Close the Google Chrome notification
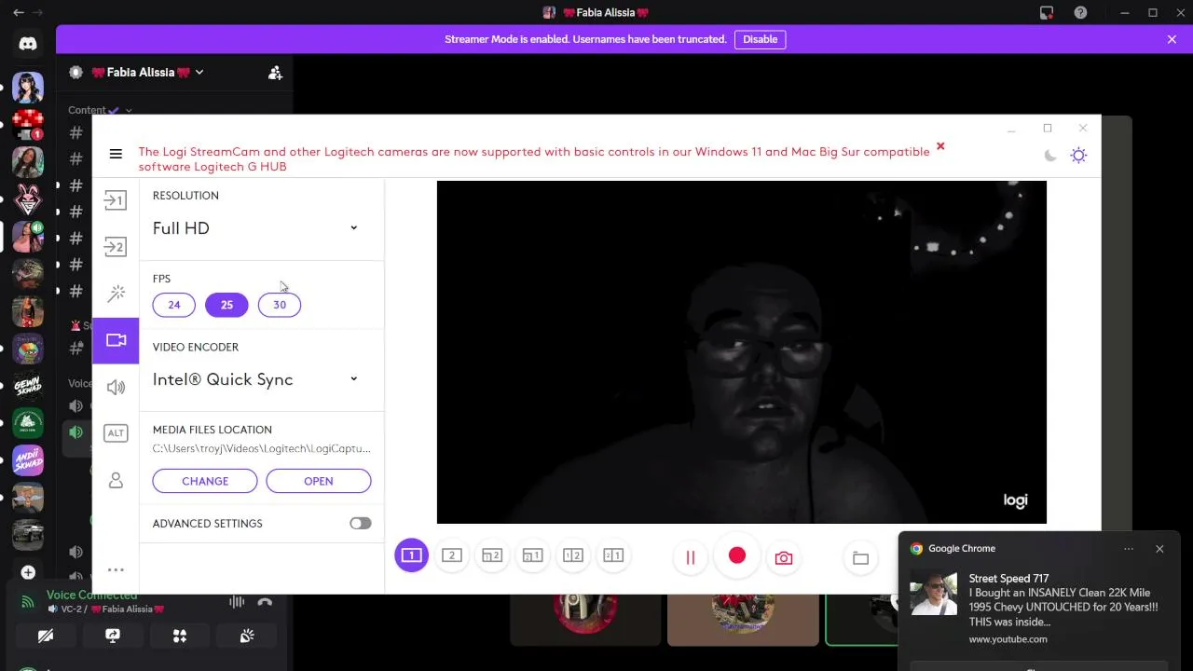 pyautogui.click(x=1159, y=549)
